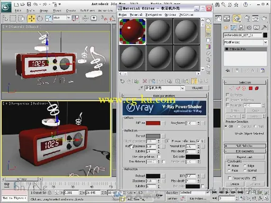Select Polygon sub-object level red square
This screenshot has width=271, height=203.
point(250,88)
